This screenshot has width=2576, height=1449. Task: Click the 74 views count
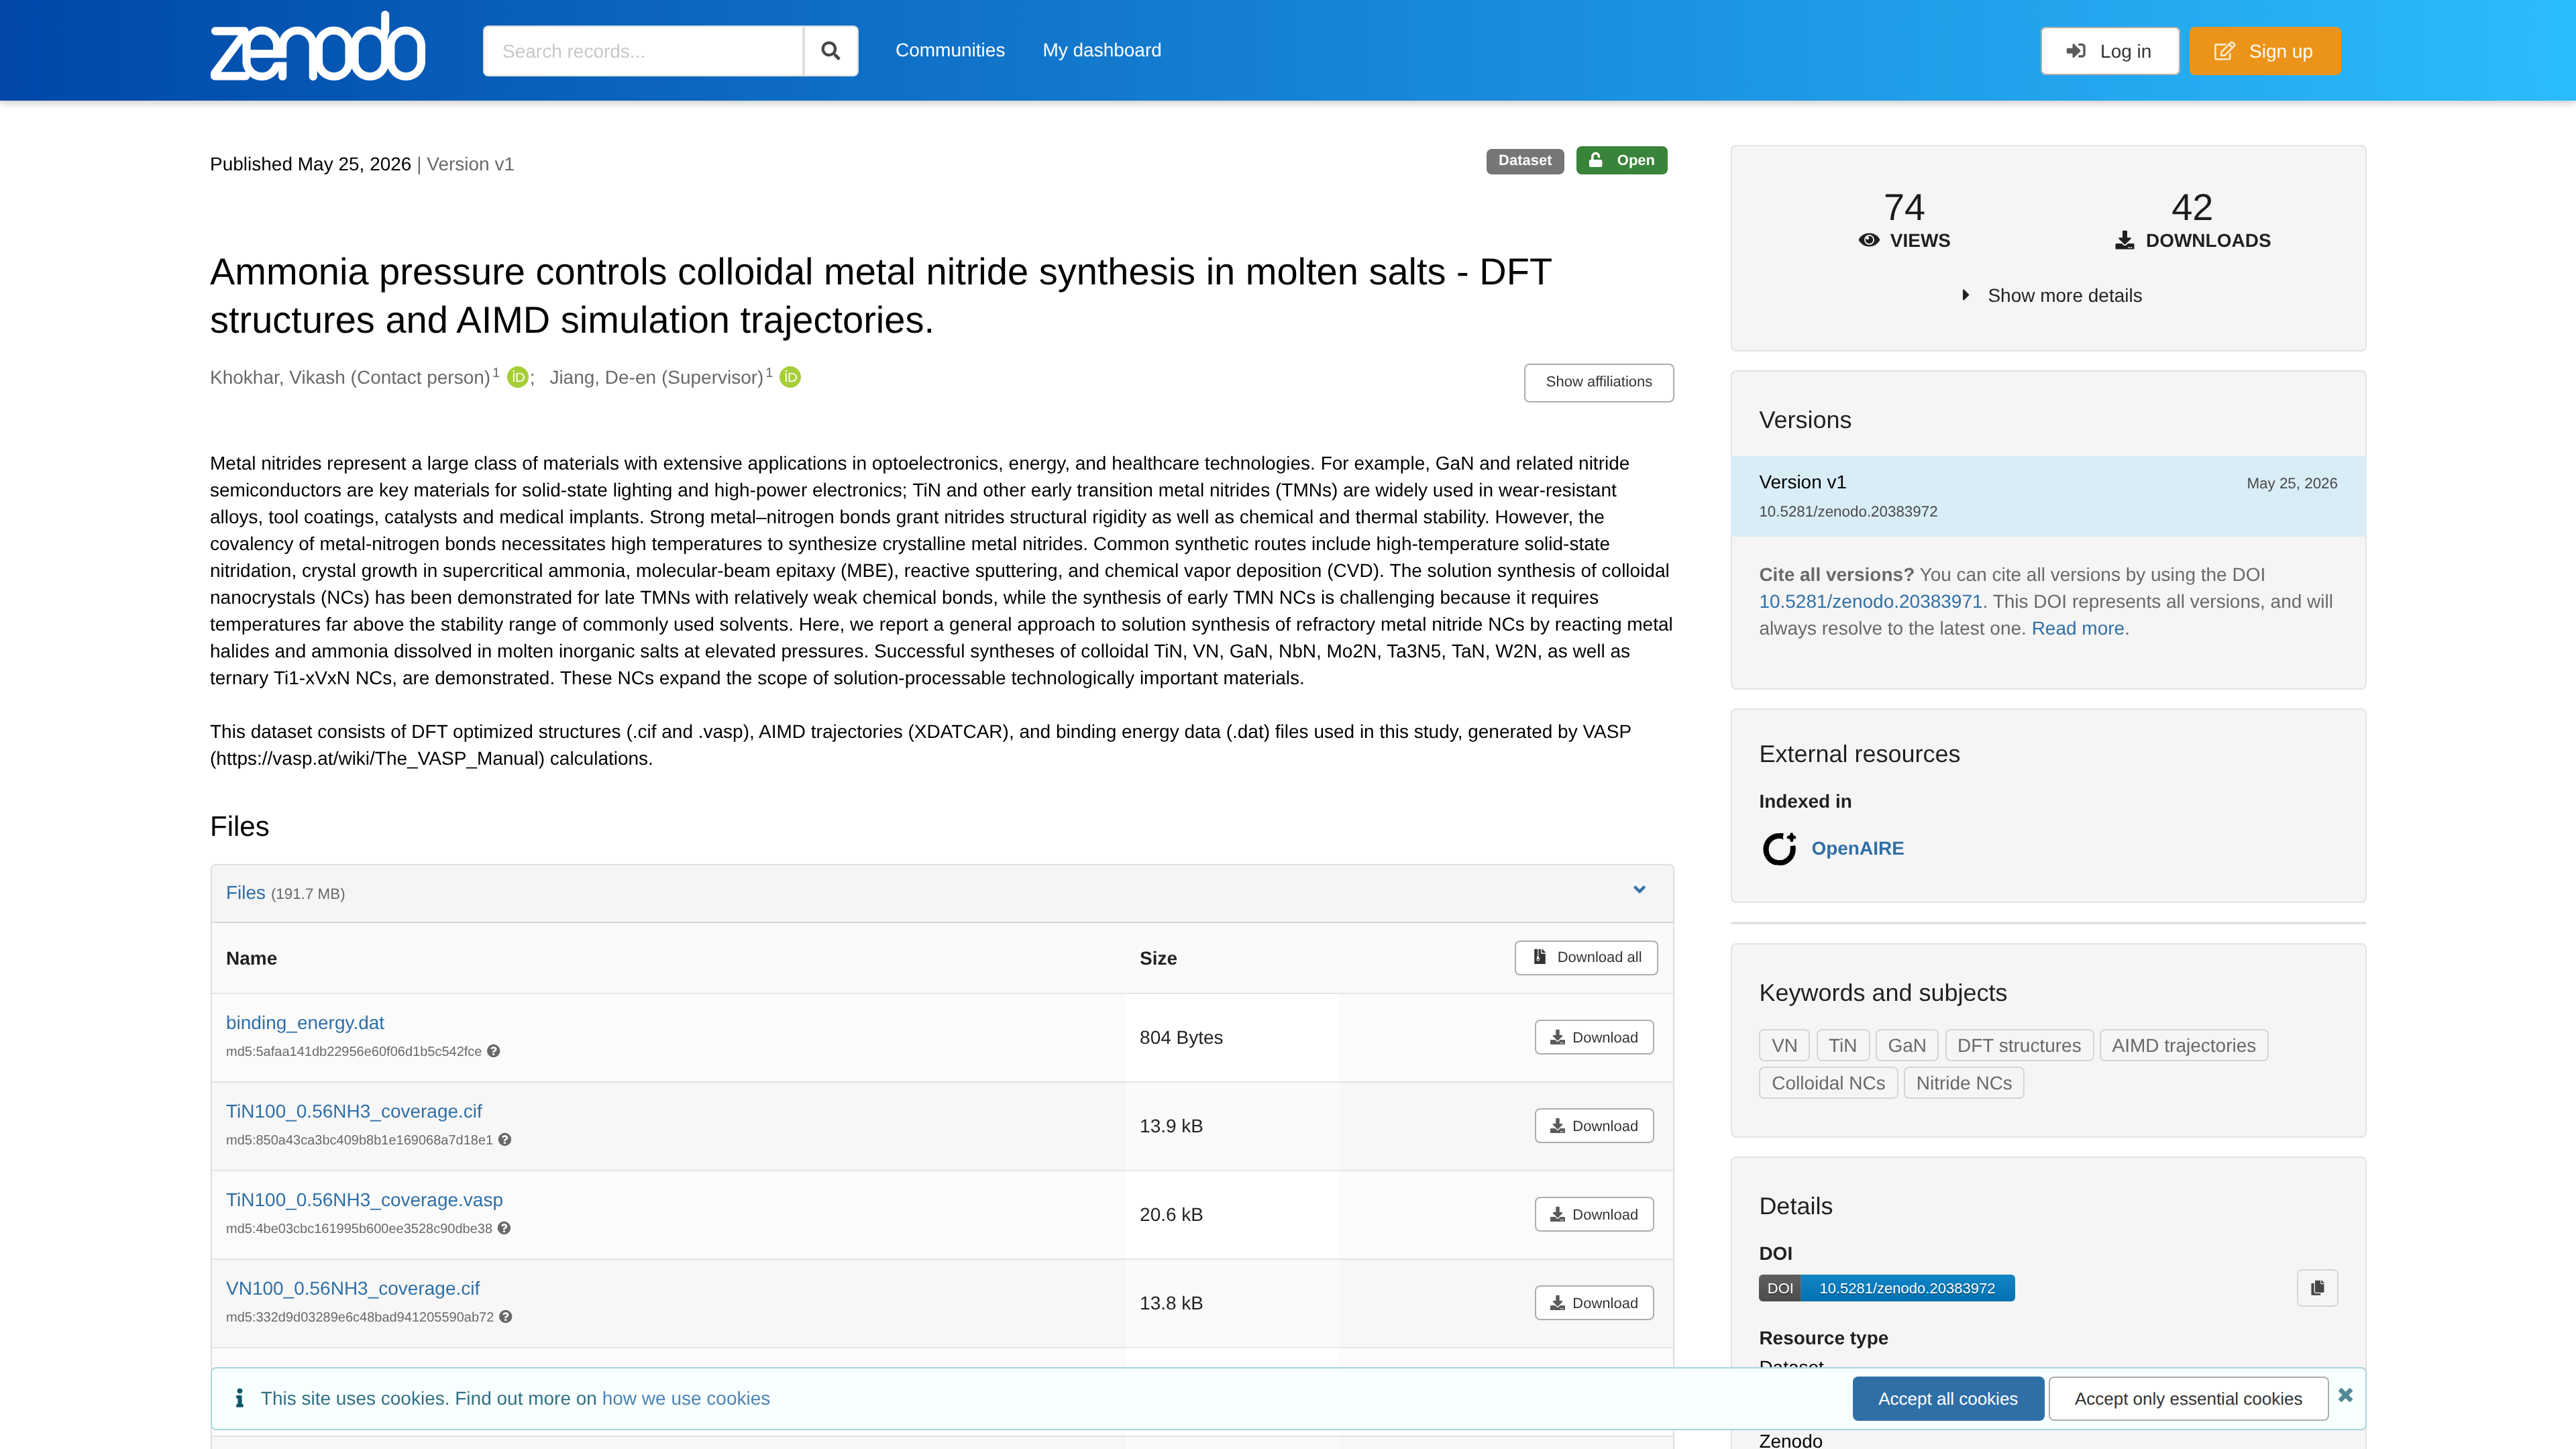coord(1904,208)
